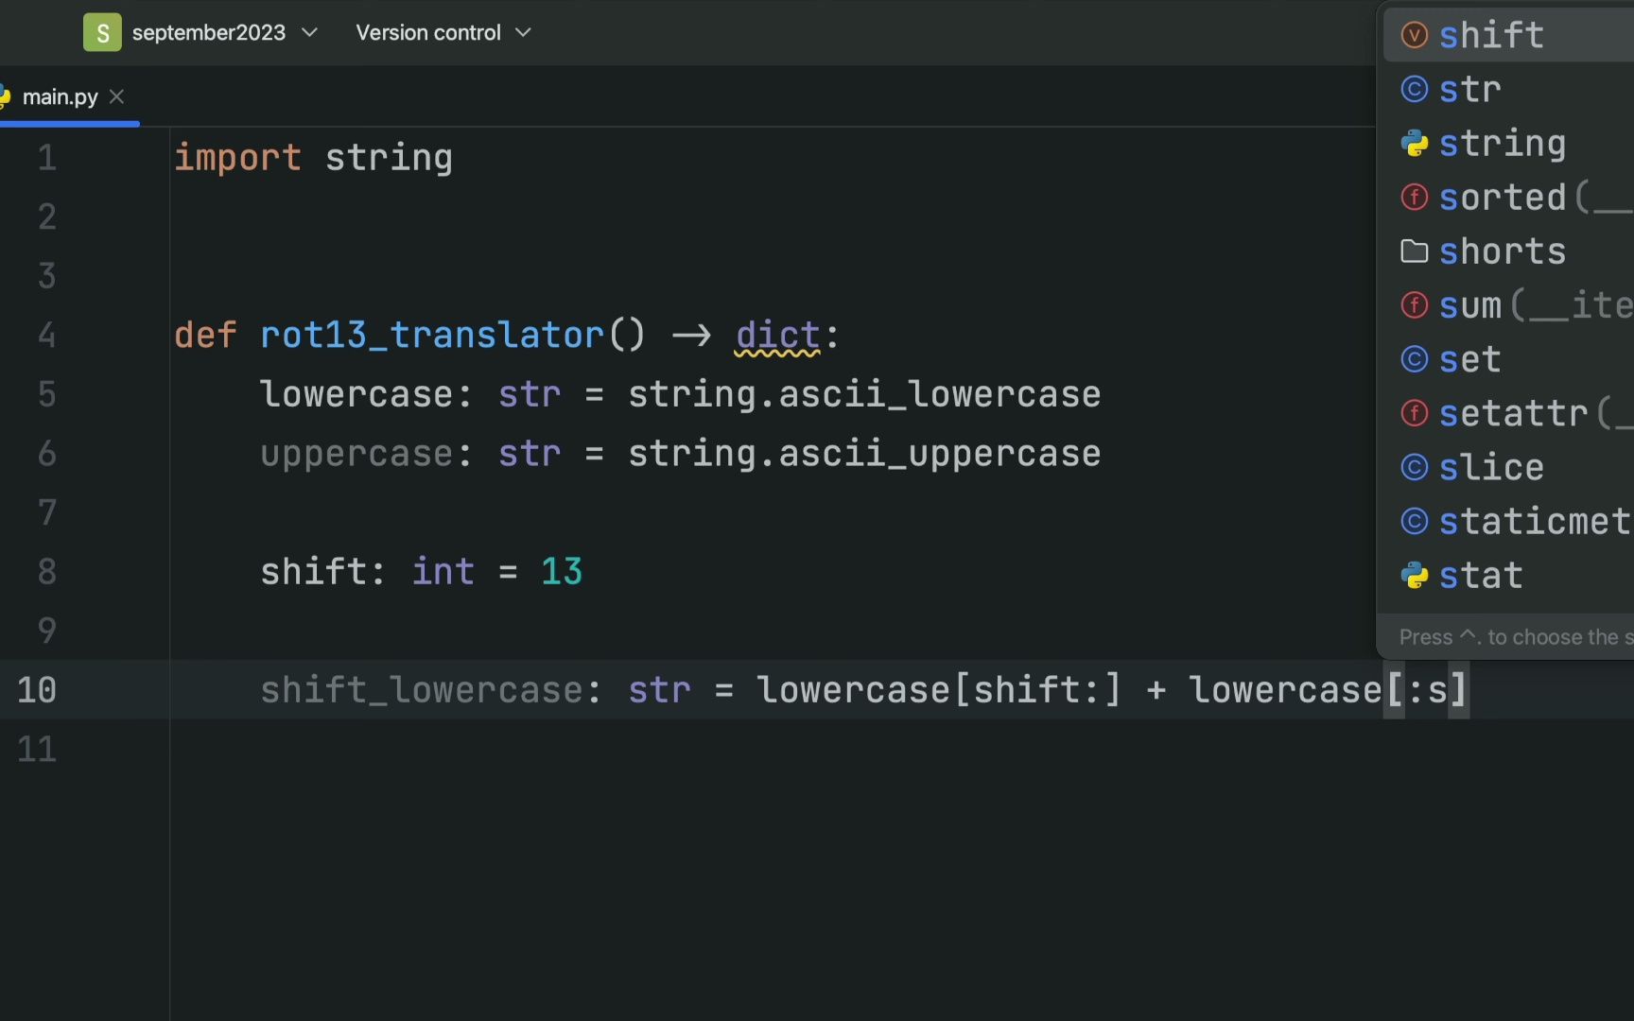
Task: Click the underlined 'dict' return type
Action: coord(778,336)
